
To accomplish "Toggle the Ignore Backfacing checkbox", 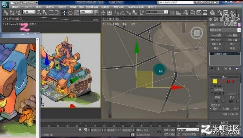I will click(x=212, y=89).
